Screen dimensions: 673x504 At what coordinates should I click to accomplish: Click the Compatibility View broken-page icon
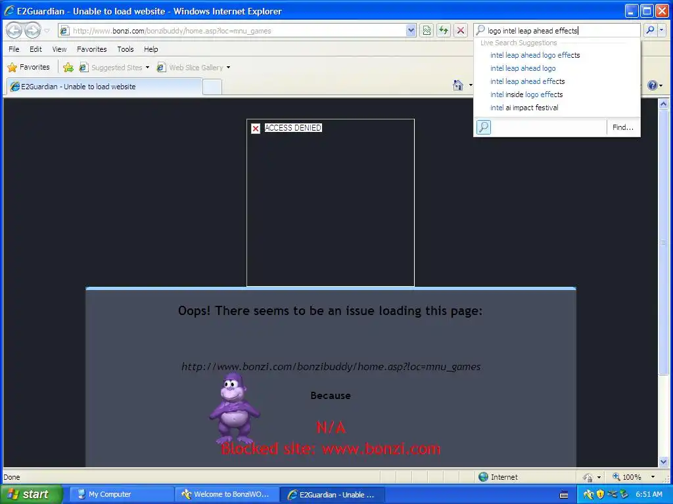click(x=426, y=30)
